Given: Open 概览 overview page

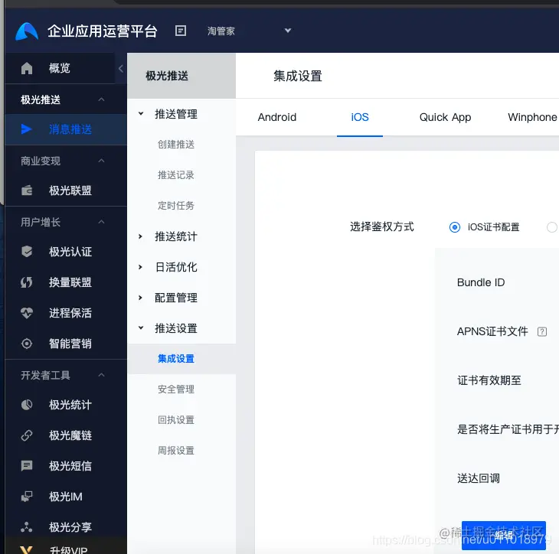Looking at the screenshot, I should 60,68.
